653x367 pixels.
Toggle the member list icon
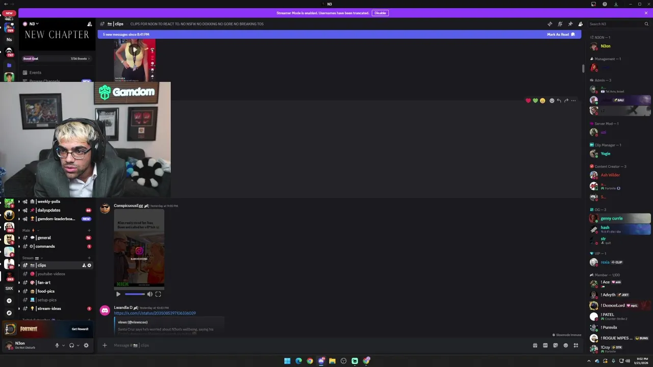pyautogui.click(x=580, y=24)
